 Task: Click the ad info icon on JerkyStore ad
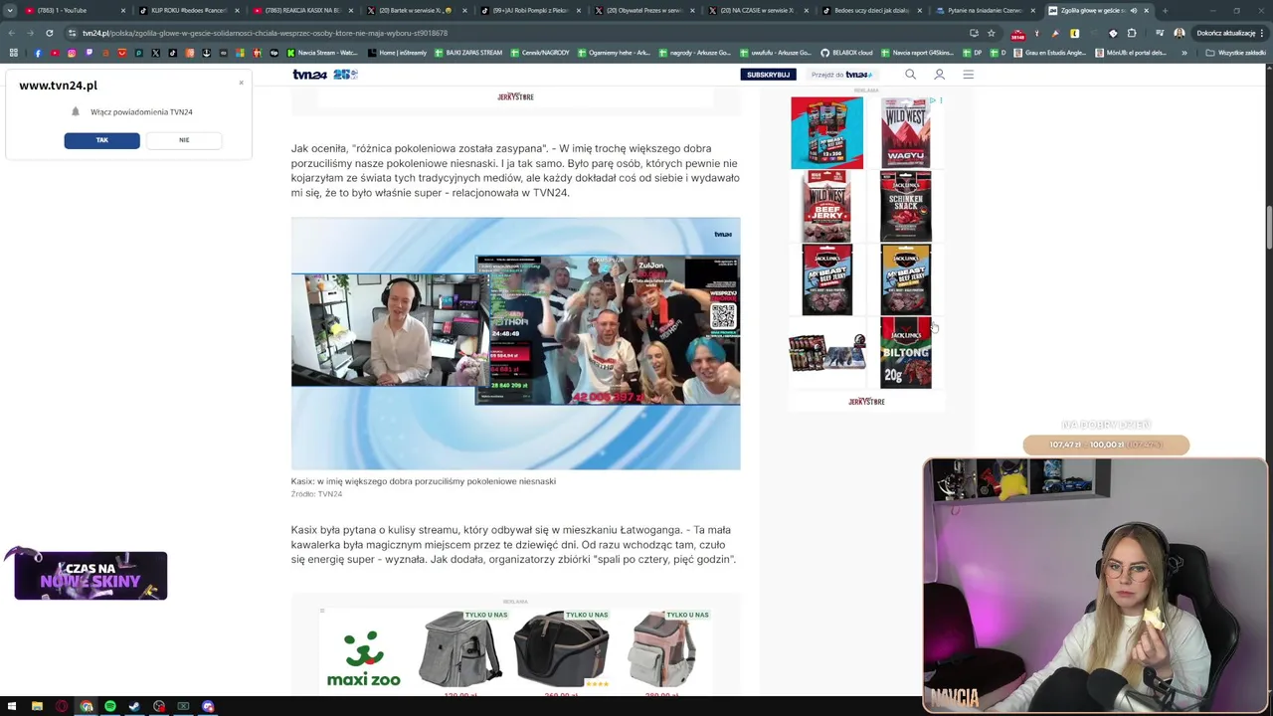pos(934,100)
